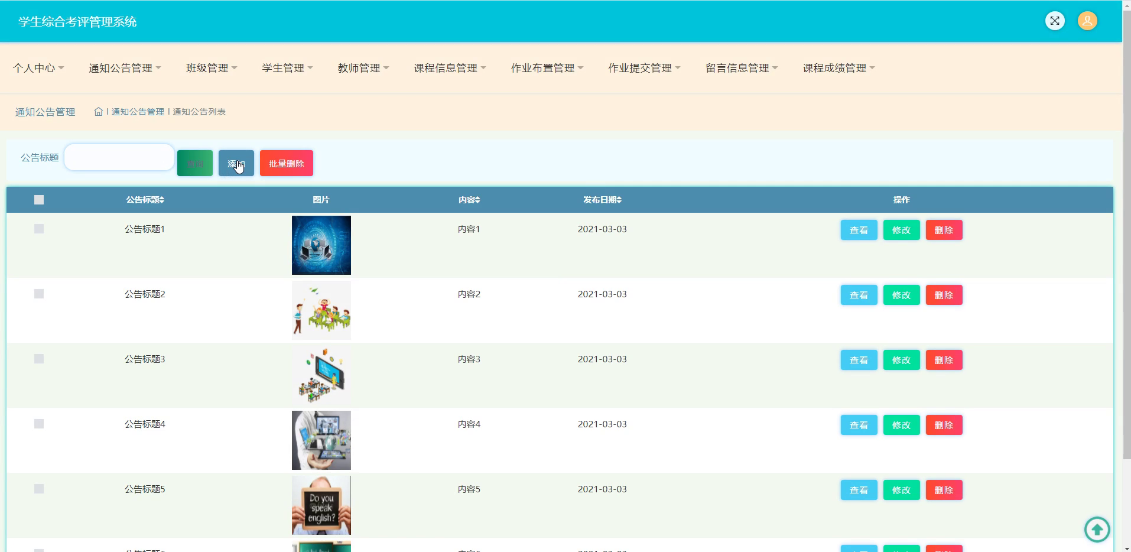The image size is (1131, 552).
Task: Expand the 课程信息管理 dropdown menu
Action: click(450, 68)
